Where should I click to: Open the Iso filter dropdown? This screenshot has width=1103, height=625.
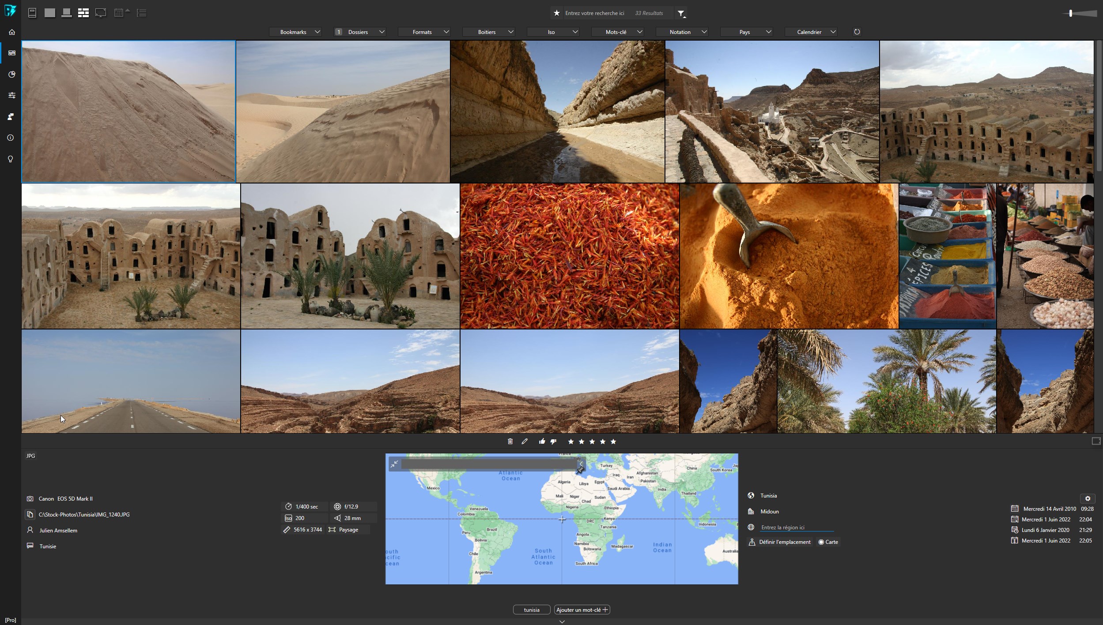click(x=553, y=32)
